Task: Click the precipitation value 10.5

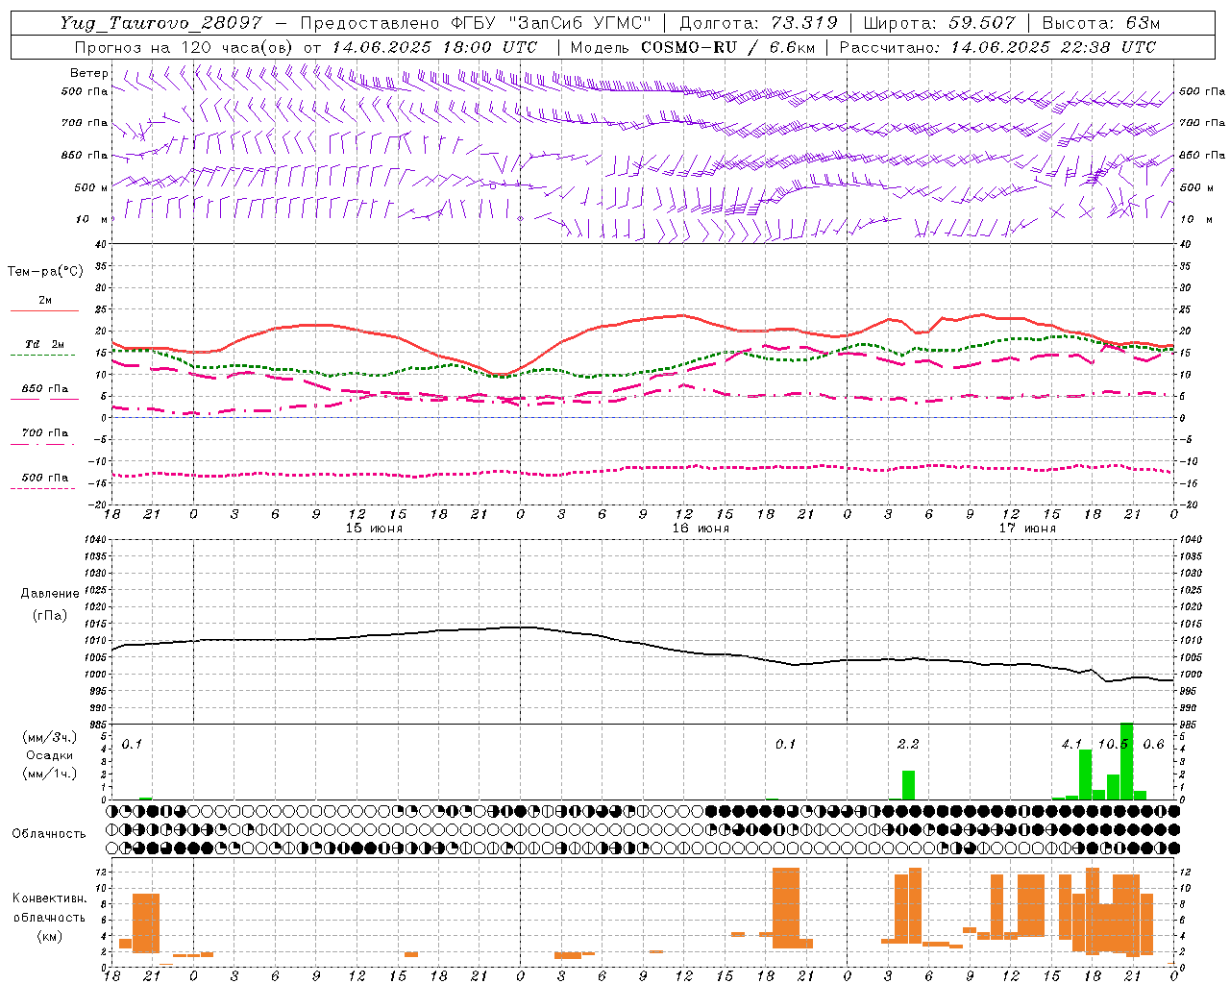Action: tap(1114, 745)
